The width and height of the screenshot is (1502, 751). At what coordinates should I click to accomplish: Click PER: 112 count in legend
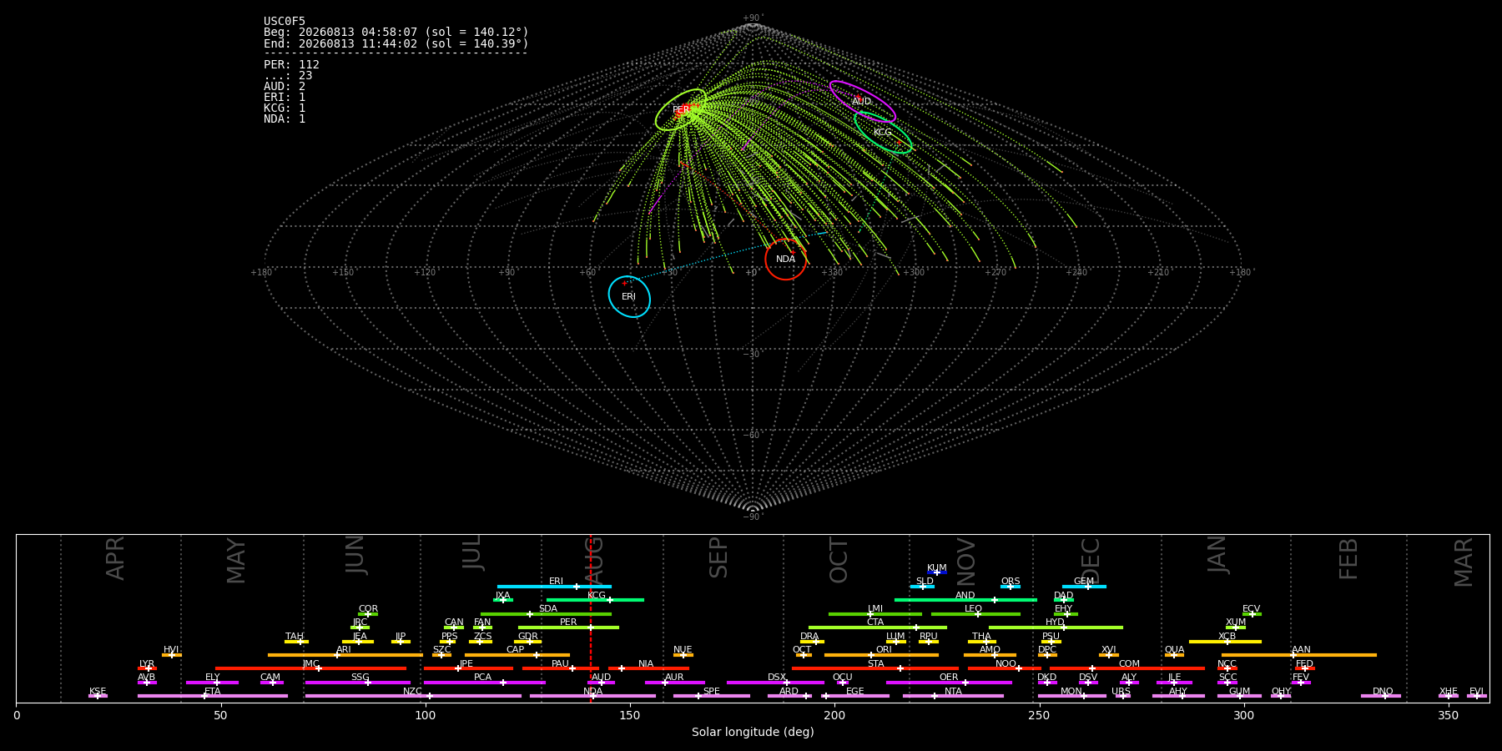291,64
